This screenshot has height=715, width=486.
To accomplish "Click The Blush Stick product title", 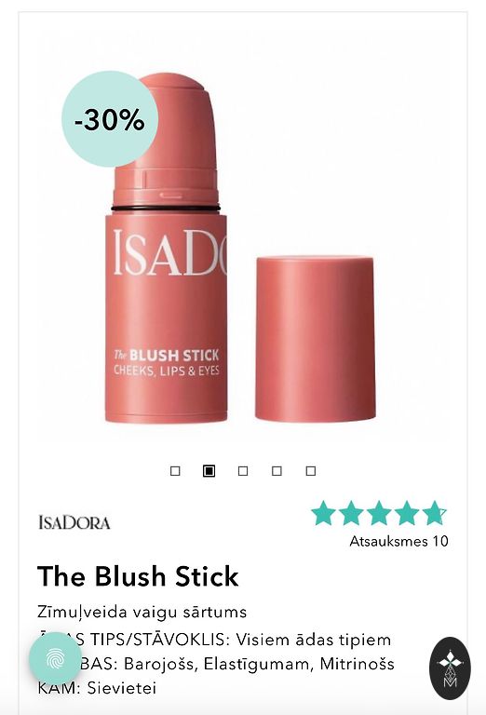I will tap(138, 576).
